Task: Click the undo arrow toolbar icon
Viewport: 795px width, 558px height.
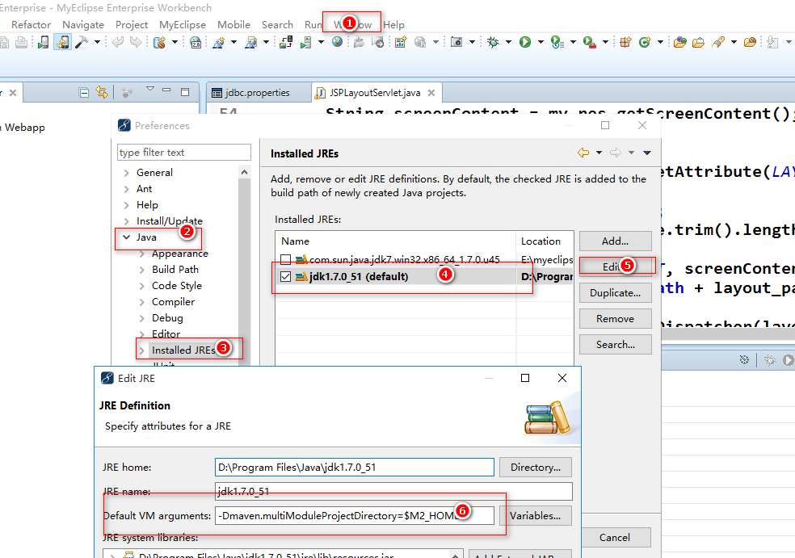Action: [x=118, y=42]
